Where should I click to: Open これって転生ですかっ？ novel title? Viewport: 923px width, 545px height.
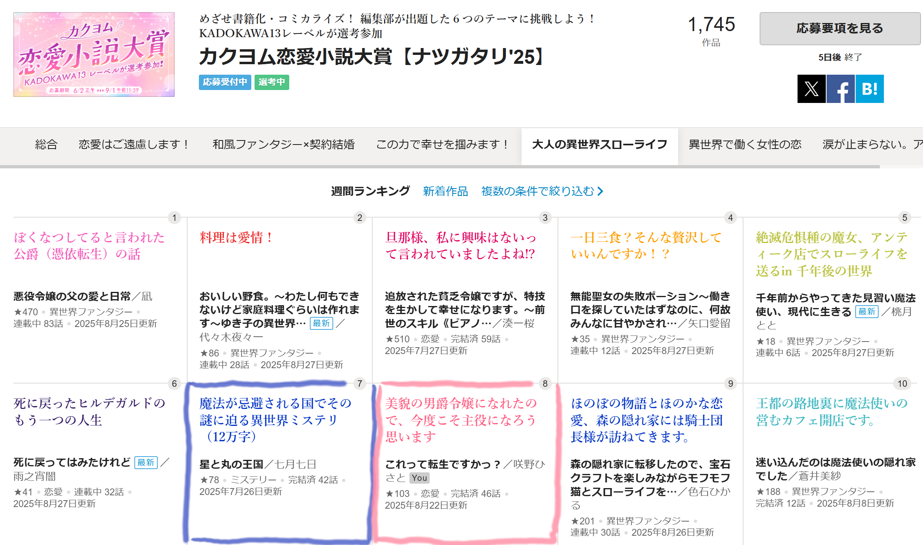(443, 464)
